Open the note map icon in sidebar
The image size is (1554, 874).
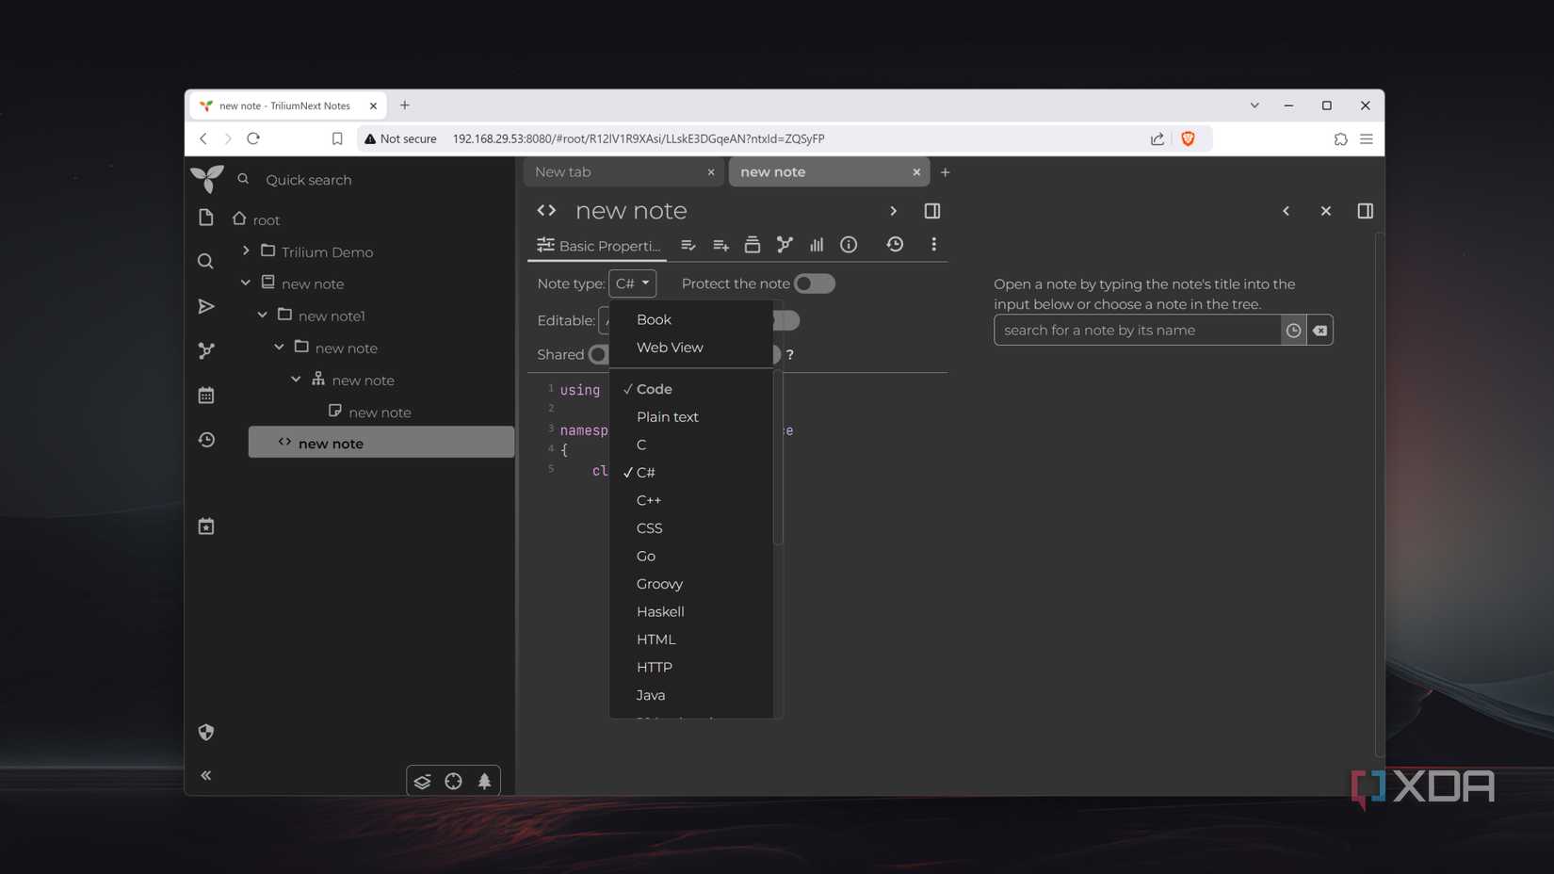pyautogui.click(x=205, y=350)
